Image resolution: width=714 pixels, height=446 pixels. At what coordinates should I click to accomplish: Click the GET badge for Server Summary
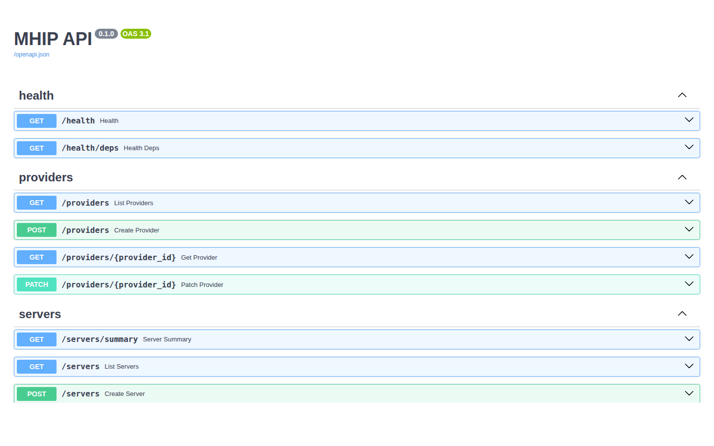pyautogui.click(x=36, y=339)
